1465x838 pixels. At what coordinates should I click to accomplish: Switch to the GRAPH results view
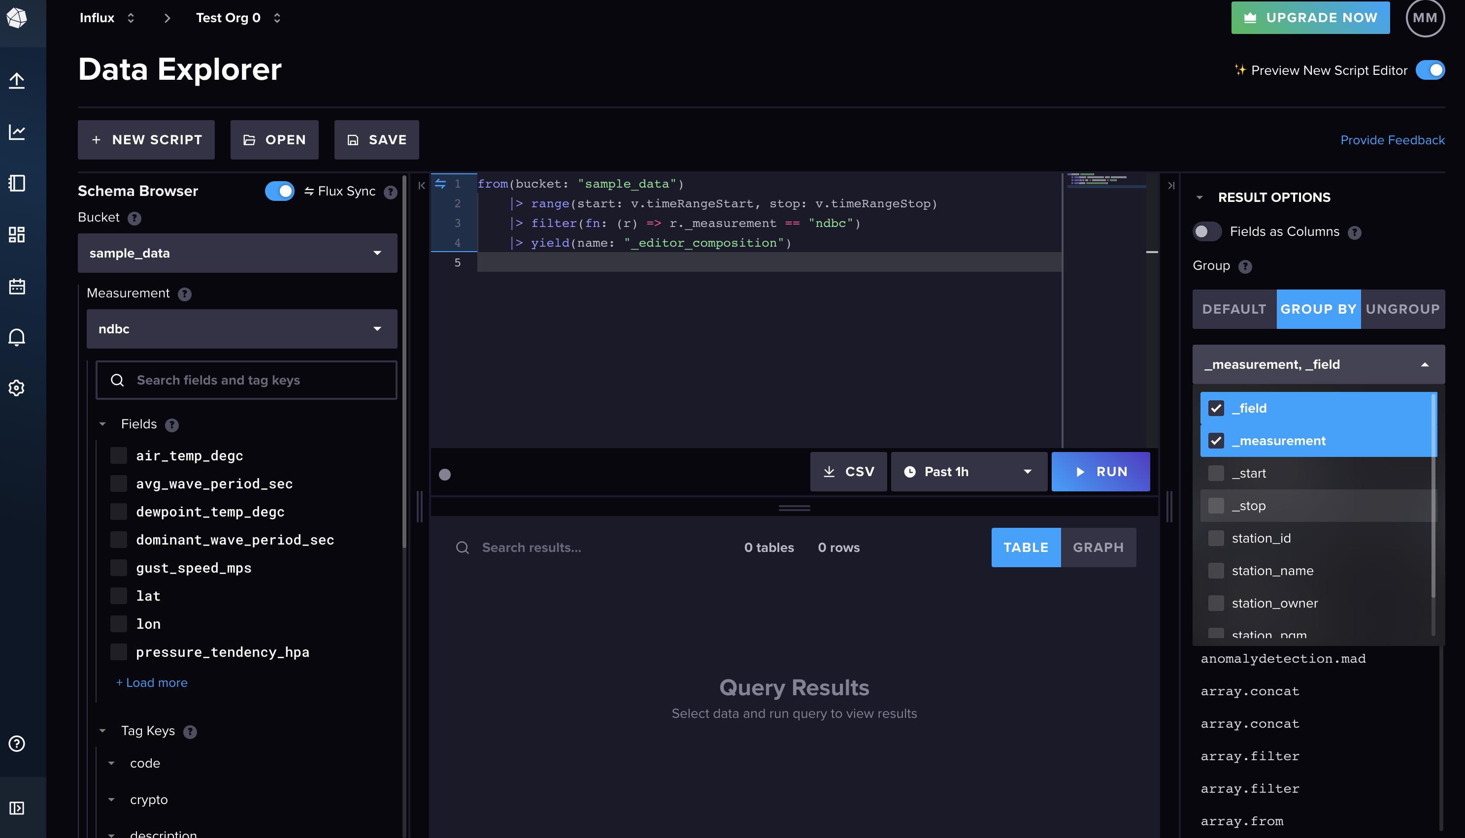tap(1098, 548)
